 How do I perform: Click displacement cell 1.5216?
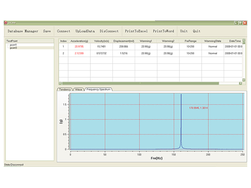(123, 53)
